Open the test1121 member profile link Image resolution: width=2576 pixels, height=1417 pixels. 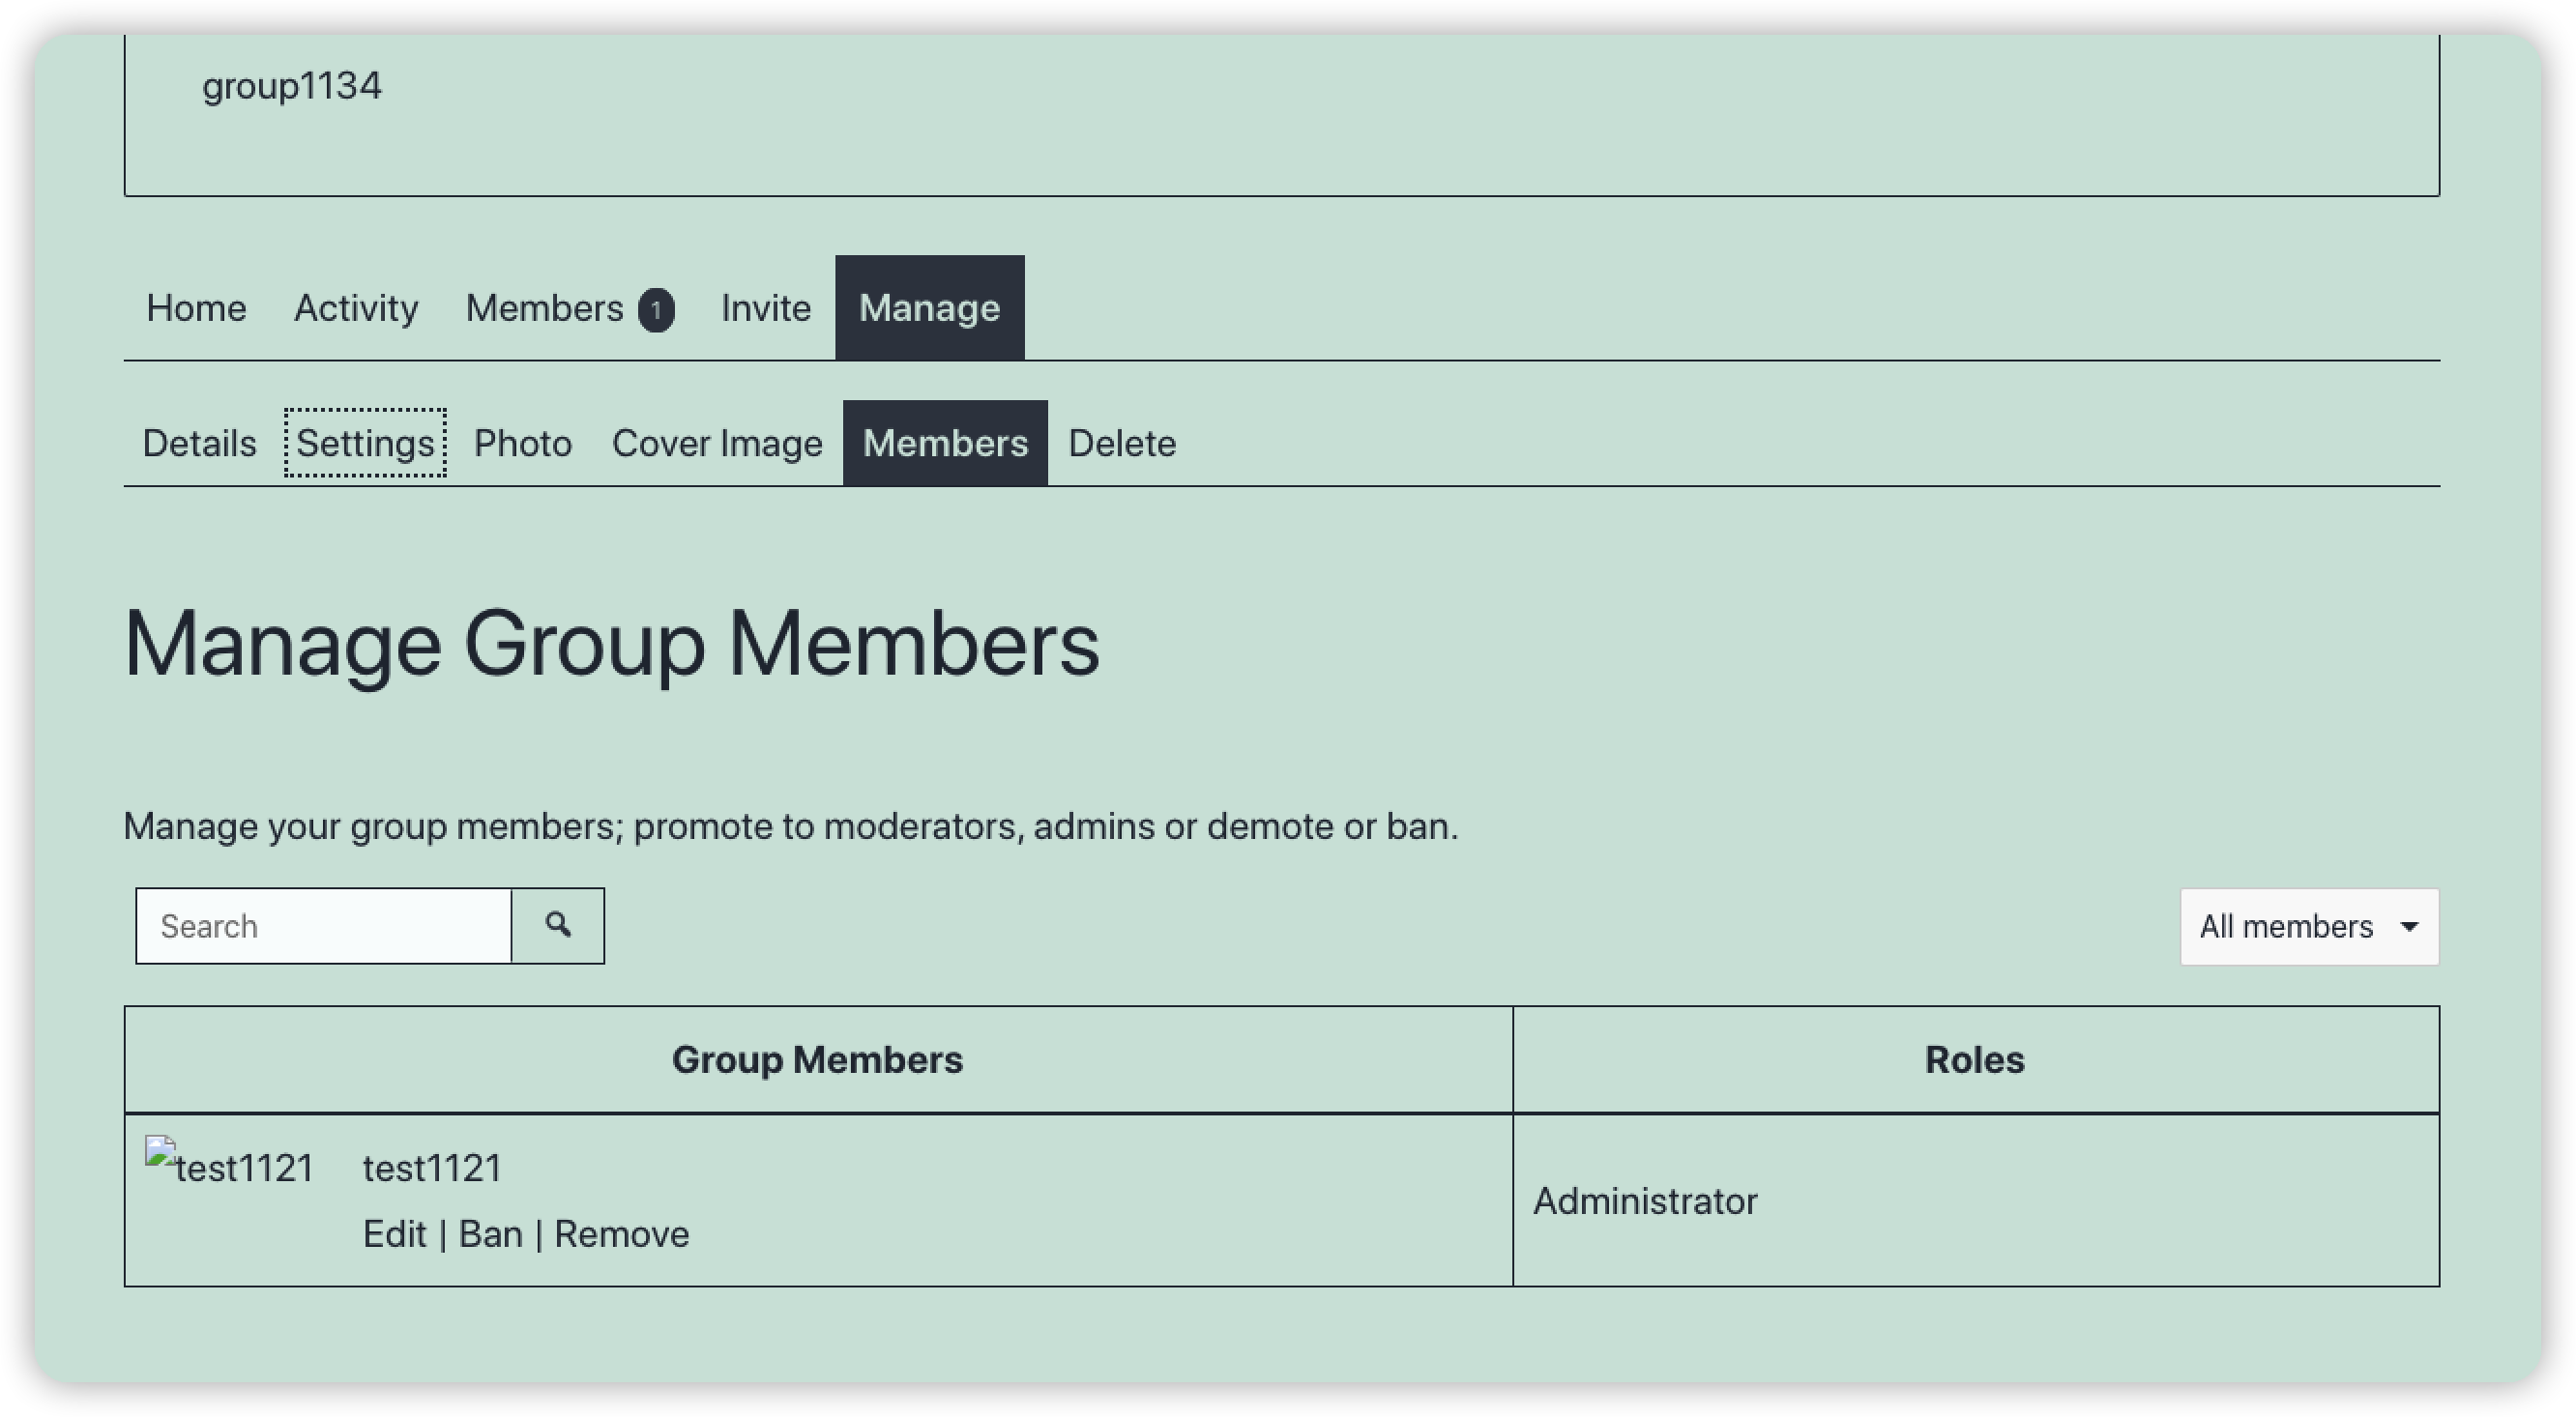click(x=432, y=1167)
